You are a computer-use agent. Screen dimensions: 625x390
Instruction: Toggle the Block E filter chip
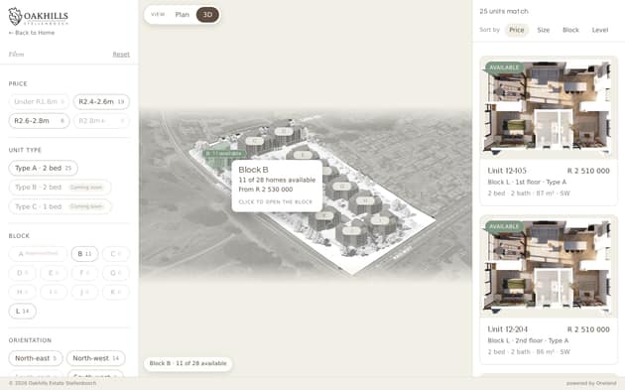(54, 273)
